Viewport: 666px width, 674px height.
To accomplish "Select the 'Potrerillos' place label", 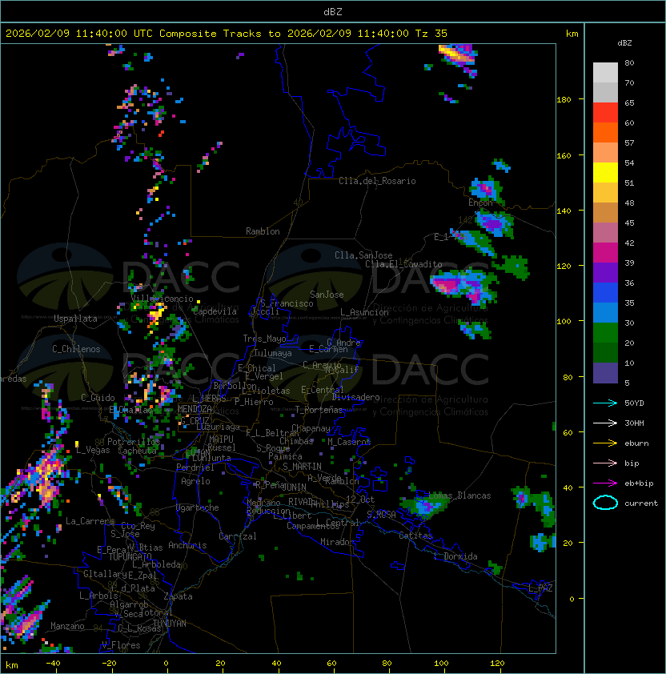I will click(134, 442).
